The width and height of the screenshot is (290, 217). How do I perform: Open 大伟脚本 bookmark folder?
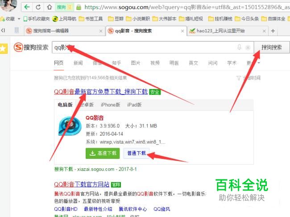point(165,19)
